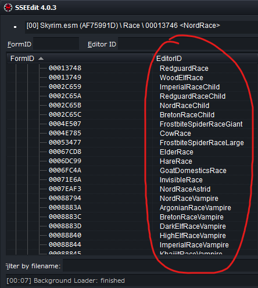The width and height of the screenshot is (258, 288).
Task: Select the HighElfRaceVampire entry
Action: pyautogui.click(x=193, y=236)
